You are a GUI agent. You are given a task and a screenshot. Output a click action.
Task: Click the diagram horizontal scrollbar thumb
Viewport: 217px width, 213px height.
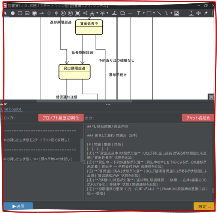[x=84, y=101]
